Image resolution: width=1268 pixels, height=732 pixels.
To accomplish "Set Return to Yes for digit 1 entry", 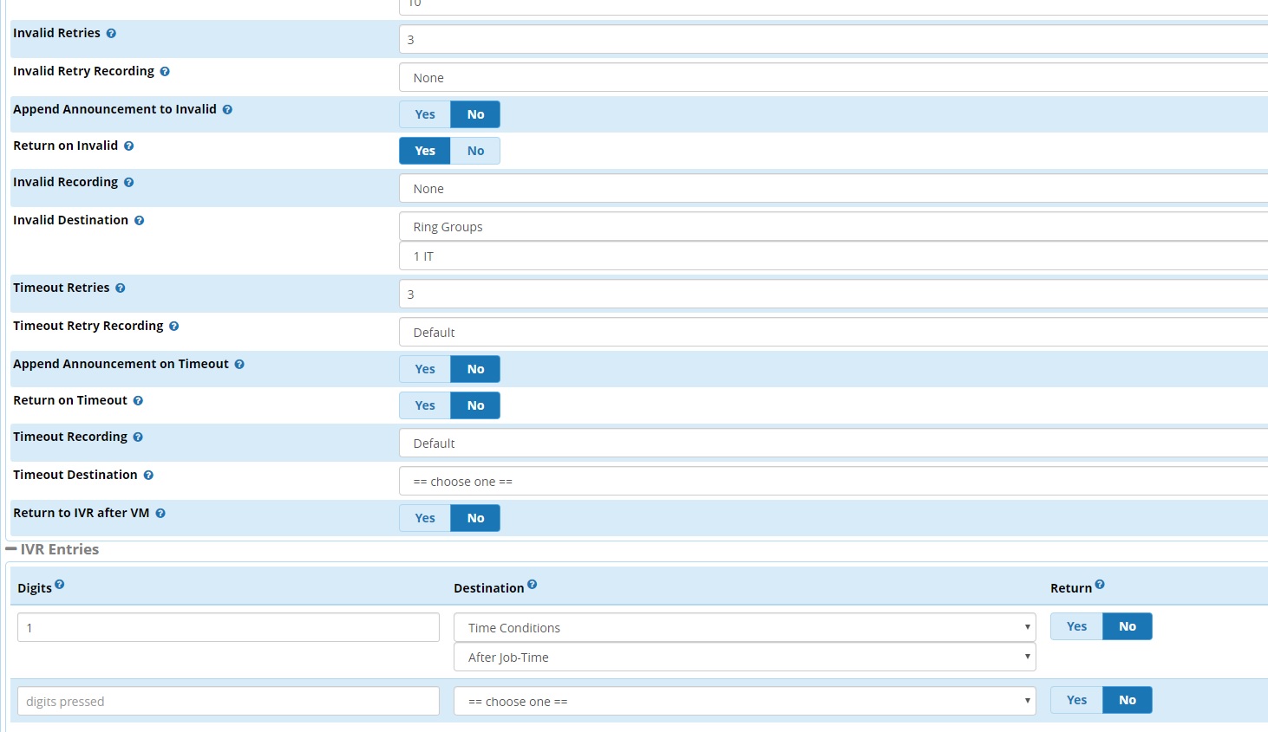I will point(1076,626).
